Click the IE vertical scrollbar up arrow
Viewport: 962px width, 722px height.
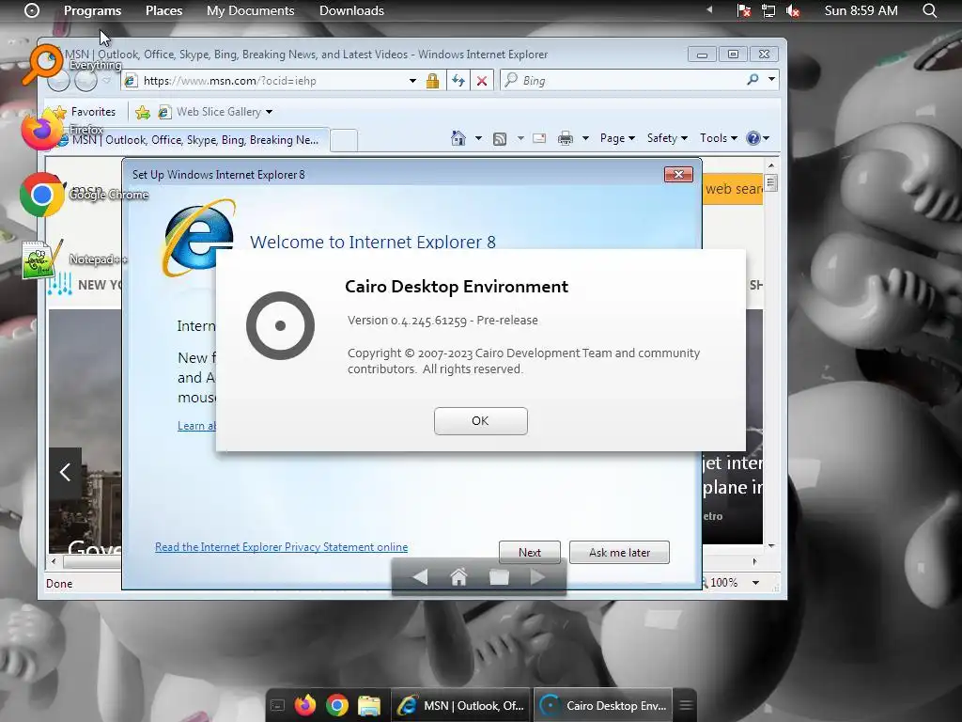coord(771,165)
